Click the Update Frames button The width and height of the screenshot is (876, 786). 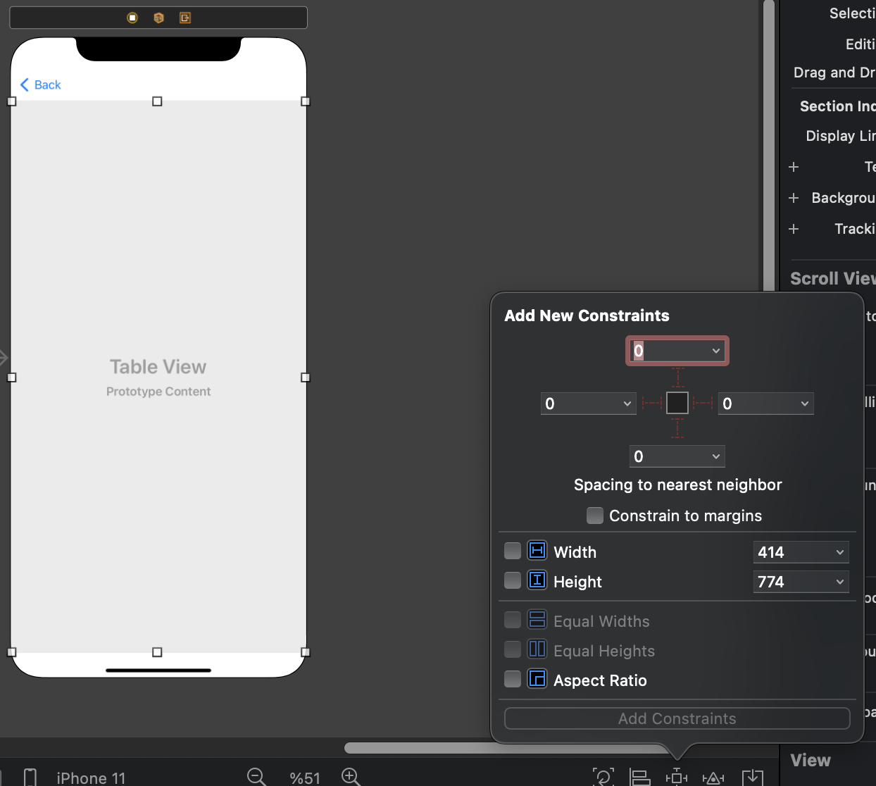[603, 777]
